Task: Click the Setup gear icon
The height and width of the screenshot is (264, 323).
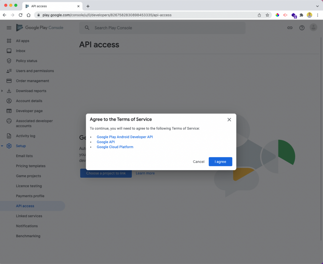Action: point(9,146)
